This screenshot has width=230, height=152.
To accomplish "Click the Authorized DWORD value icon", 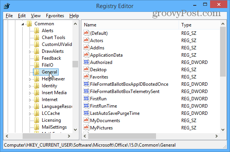I will click(x=86, y=62).
